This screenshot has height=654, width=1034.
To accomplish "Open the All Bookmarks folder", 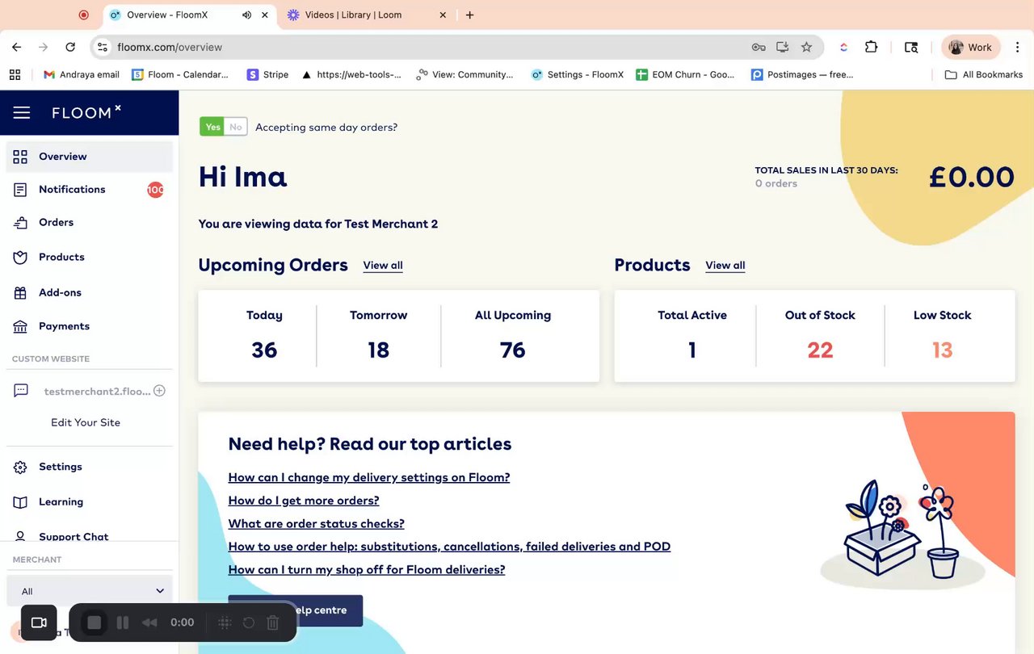I will [x=983, y=74].
